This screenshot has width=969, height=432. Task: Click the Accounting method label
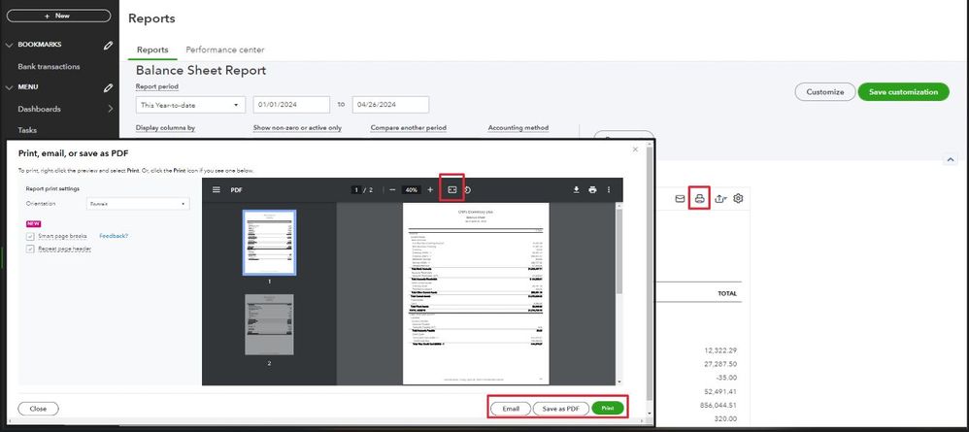[518, 128]
